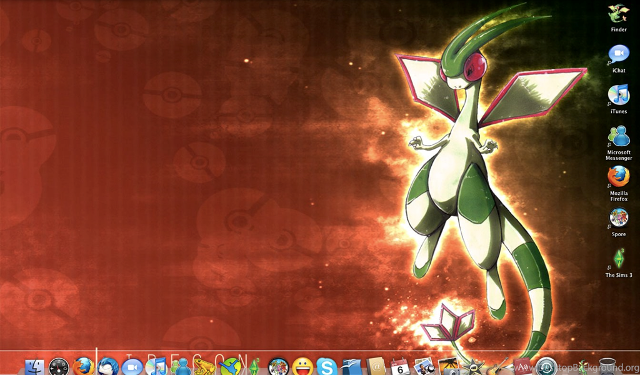The image size is (640, 375).
Task: Launch iMovie star icon in the dock
Action: (x=473, y=367)
